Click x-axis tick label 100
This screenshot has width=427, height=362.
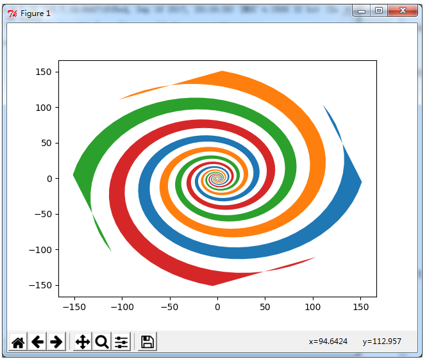click(x=313, y=307)
